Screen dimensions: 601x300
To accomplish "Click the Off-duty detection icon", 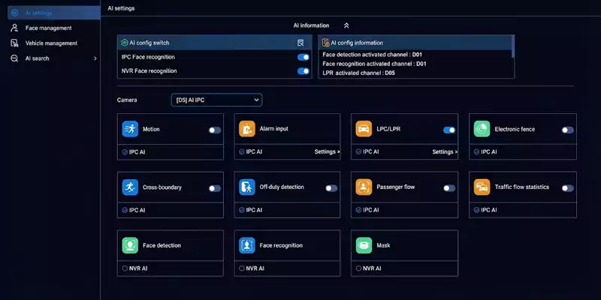I will (246, 187).
